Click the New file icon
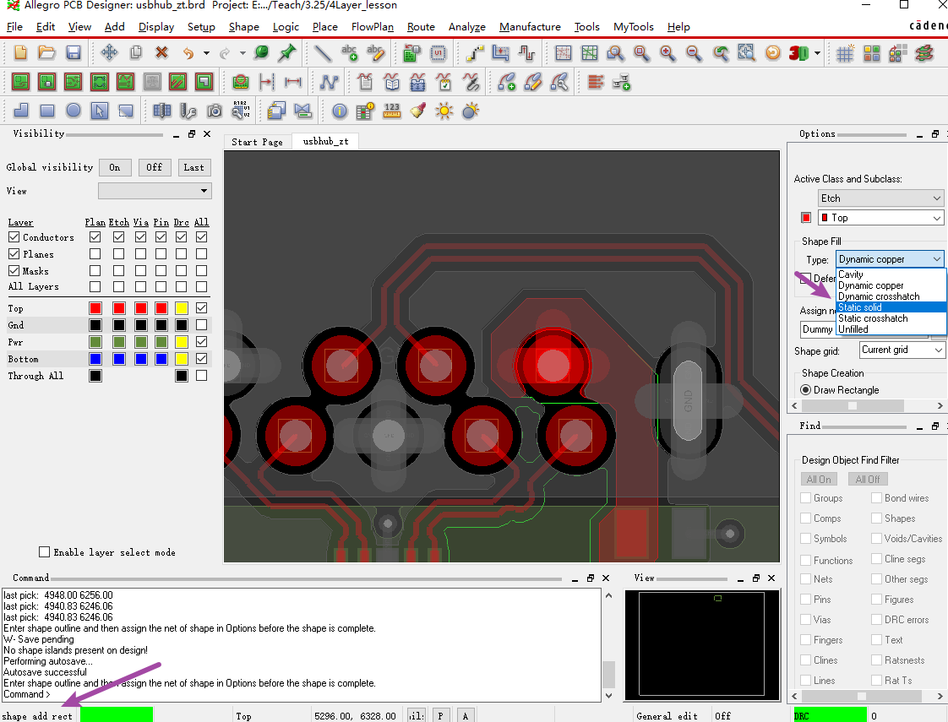Image resolution: width=948 pixels, height=722 pixels. (20, 52)
